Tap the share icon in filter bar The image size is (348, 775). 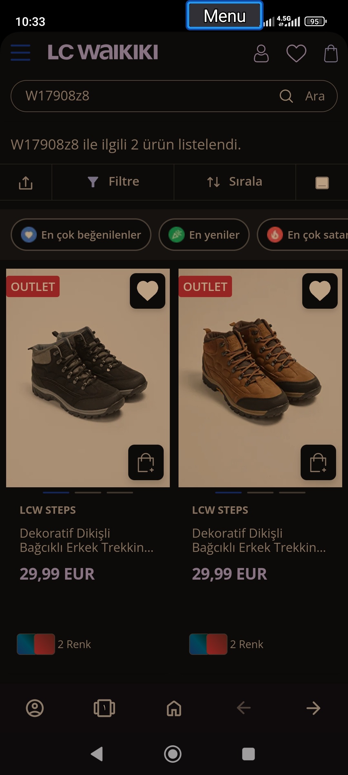[26, 182]
